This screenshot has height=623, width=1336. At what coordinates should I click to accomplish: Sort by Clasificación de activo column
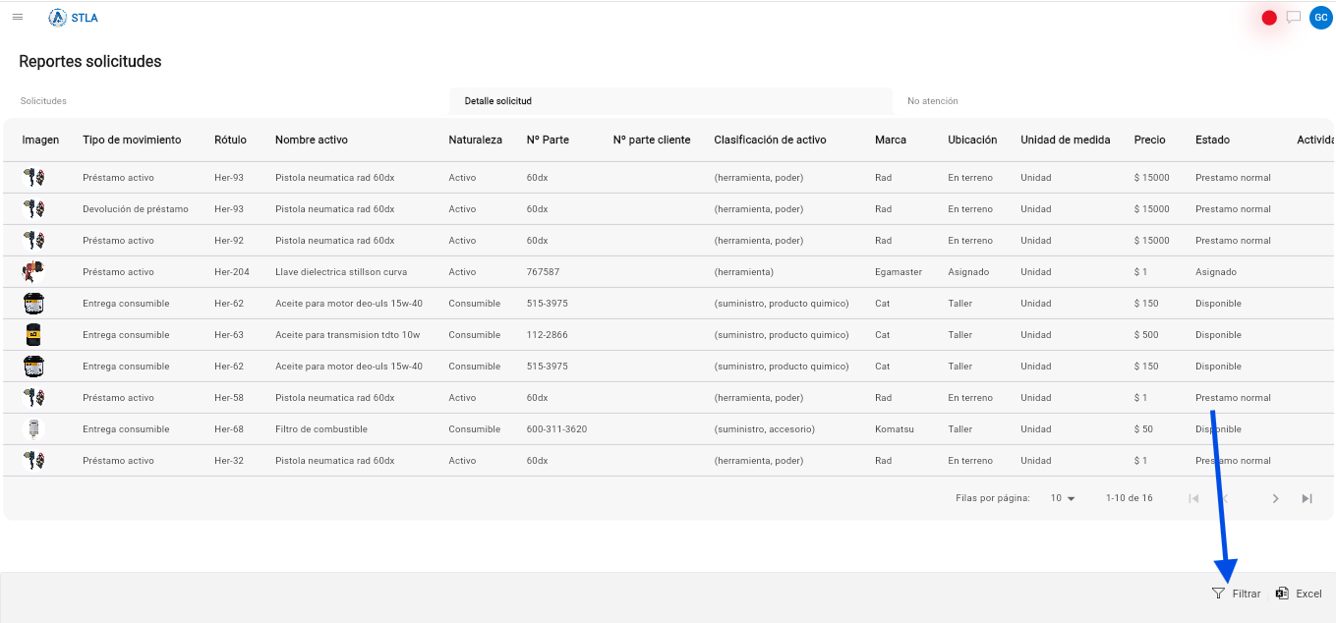pyautogui.click(x=770, y=140)
